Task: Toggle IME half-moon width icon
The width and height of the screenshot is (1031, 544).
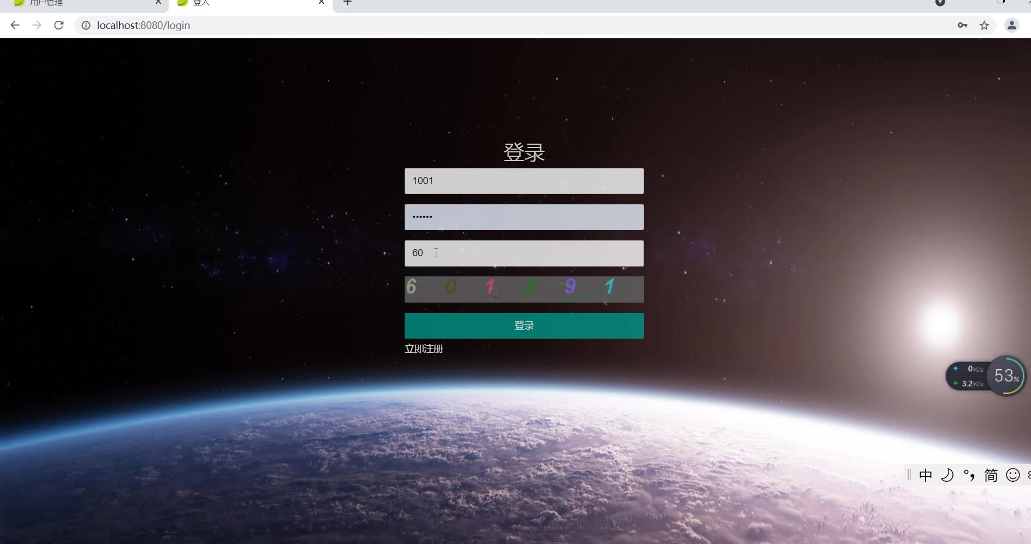Action: coord(947,475)
